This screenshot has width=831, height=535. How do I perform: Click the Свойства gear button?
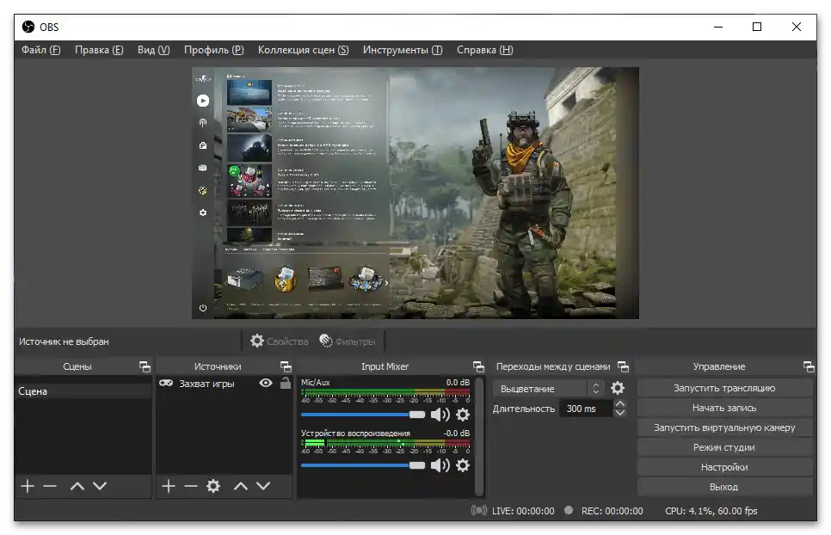pyautogui.click(x=280, y=341)
